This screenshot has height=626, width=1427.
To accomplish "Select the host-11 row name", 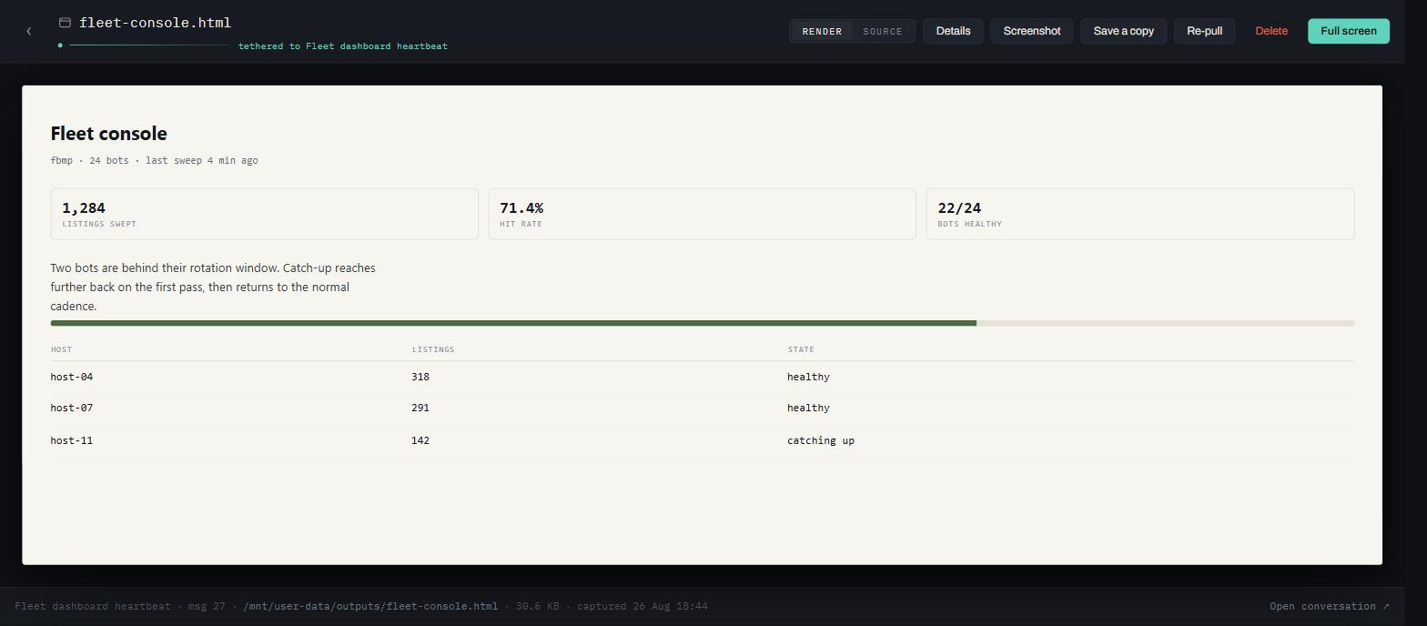I will click(x=72, y=440).
